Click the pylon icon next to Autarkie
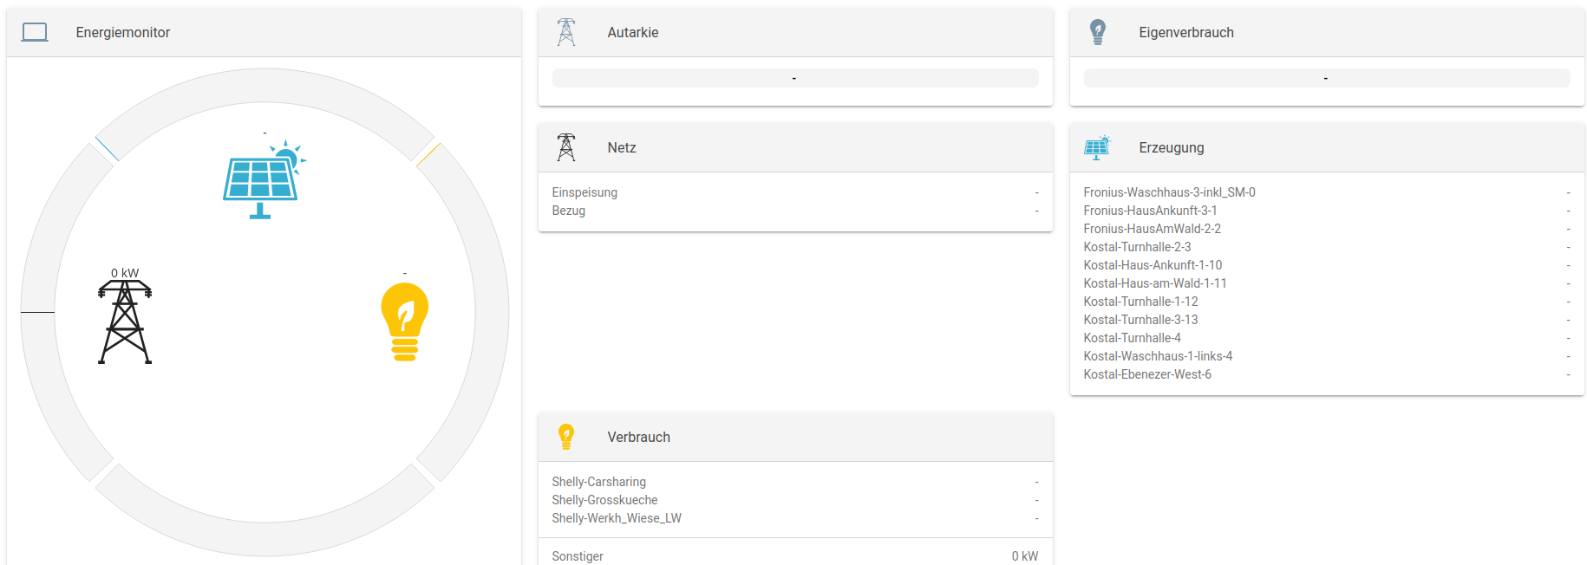 566,33
